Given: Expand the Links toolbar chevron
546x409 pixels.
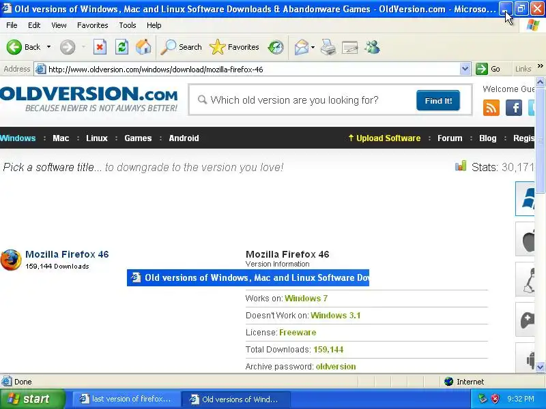Looking at the screenshot, I should click(x=540, y=65).
